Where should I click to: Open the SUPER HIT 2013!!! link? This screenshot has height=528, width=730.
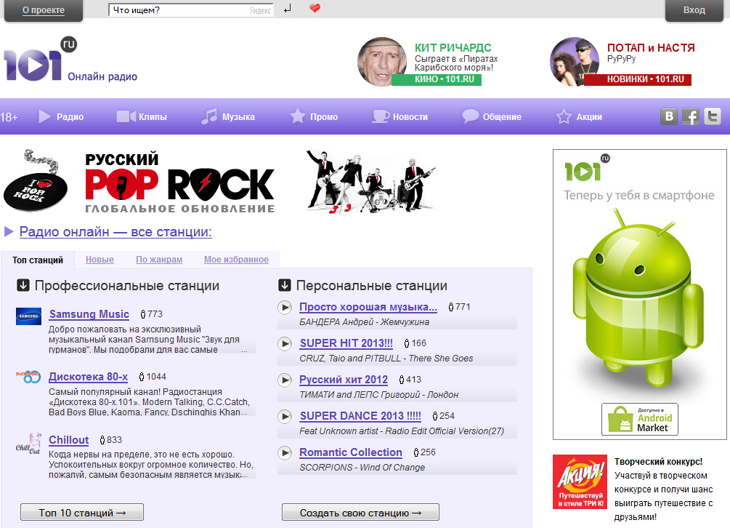(x=346, y=343)
